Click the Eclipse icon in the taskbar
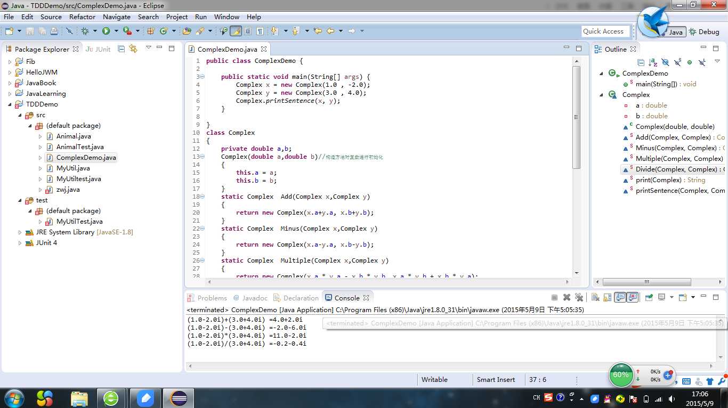728x408 pixels. 177,398
